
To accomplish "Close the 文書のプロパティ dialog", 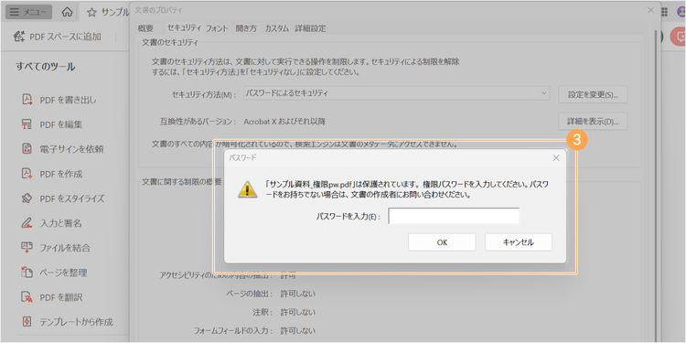I will tap(650, 10).
